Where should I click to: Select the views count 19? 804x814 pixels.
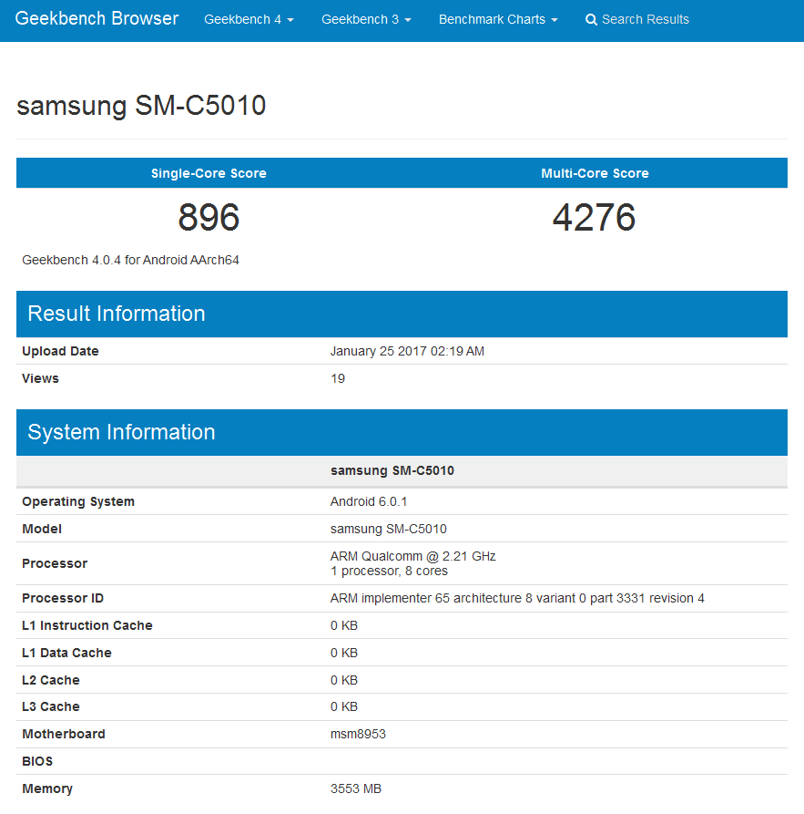tap(338, 378)
